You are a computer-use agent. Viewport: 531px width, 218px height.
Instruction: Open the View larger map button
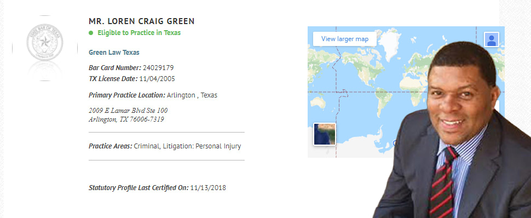[345, 39]
